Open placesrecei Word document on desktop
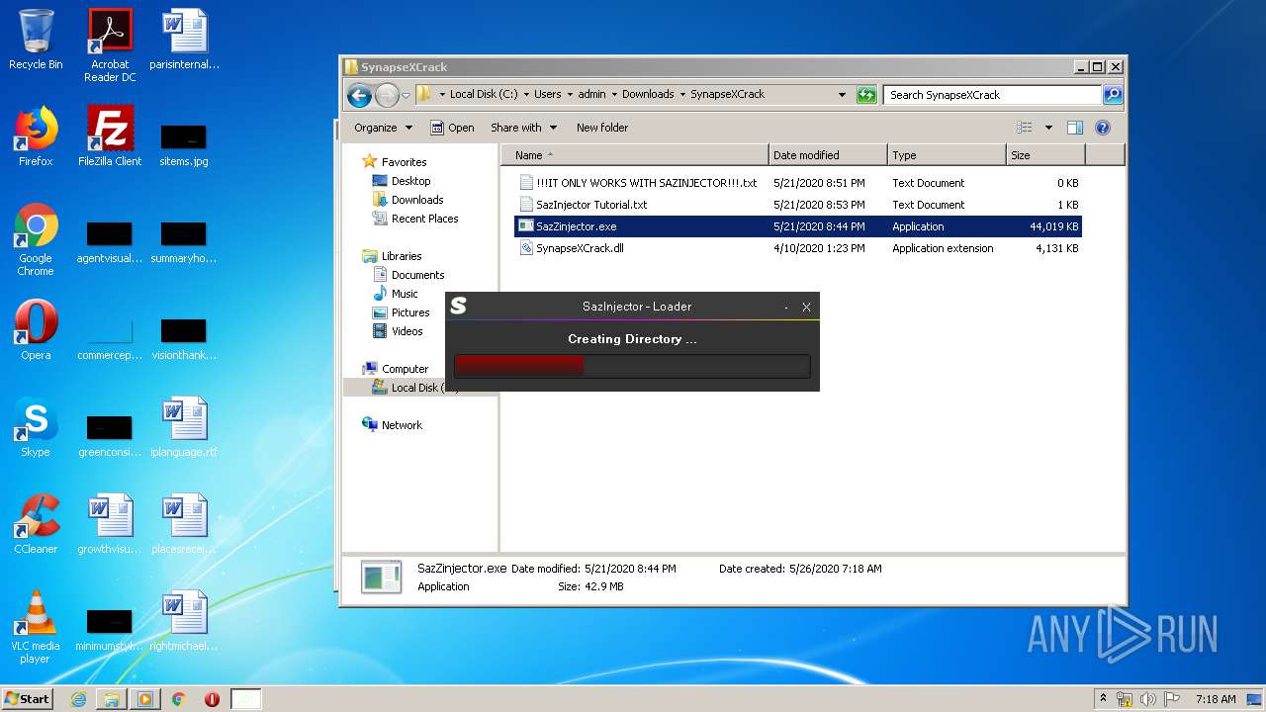 coord(184,524)
